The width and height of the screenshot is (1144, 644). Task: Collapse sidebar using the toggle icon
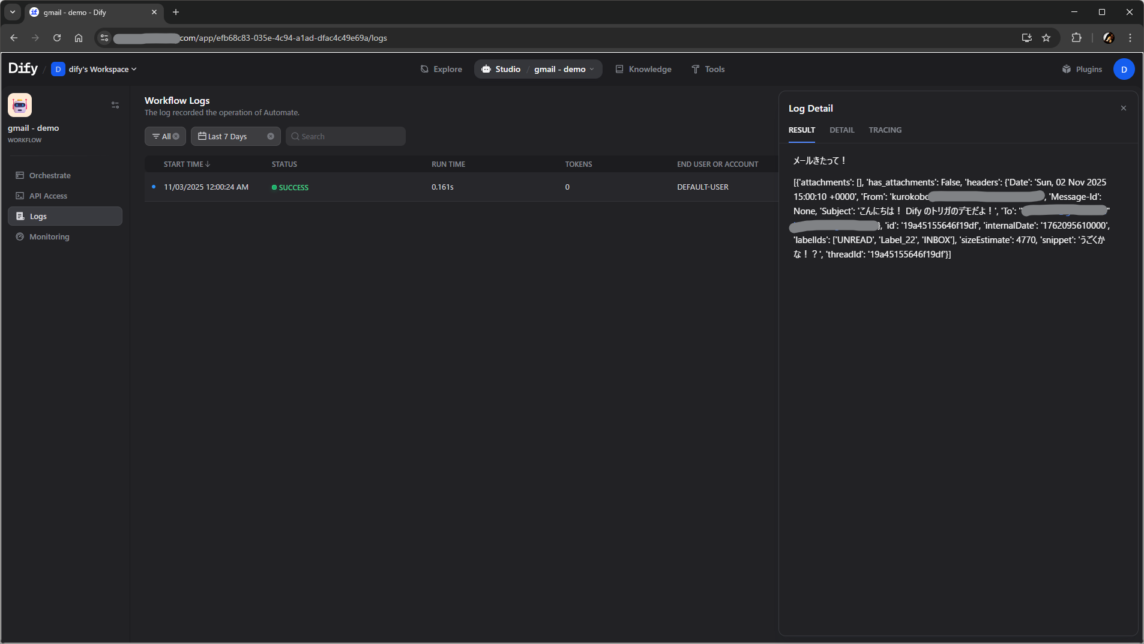(x=115, y=105)
